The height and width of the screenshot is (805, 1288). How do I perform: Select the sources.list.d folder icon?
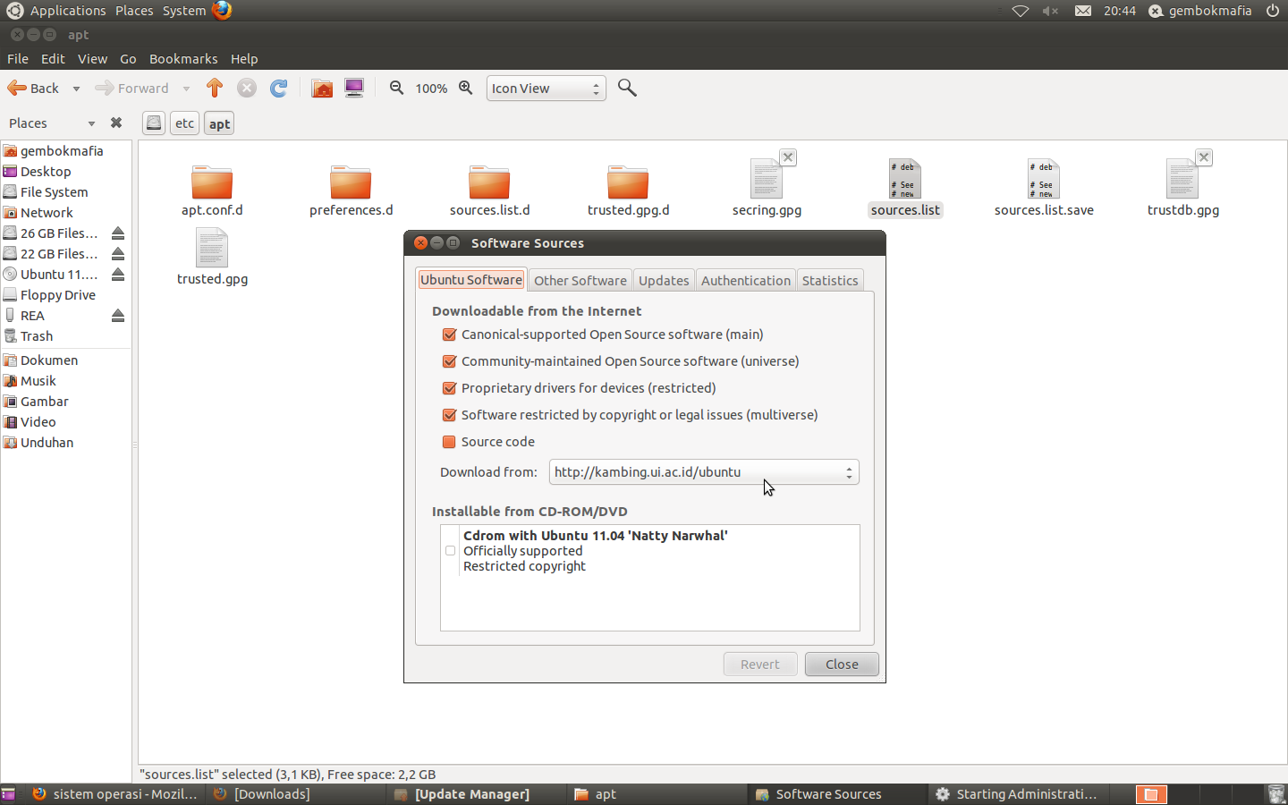[x=489, y=182]
